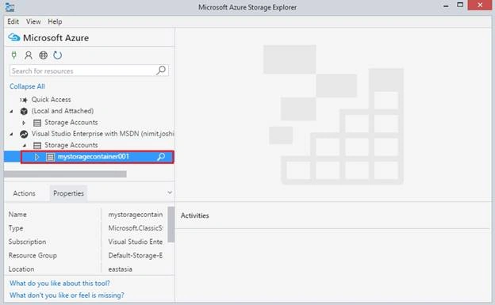
Task: Click the Type value Microsoft.ClassicS
Action: tap(136, 228)
